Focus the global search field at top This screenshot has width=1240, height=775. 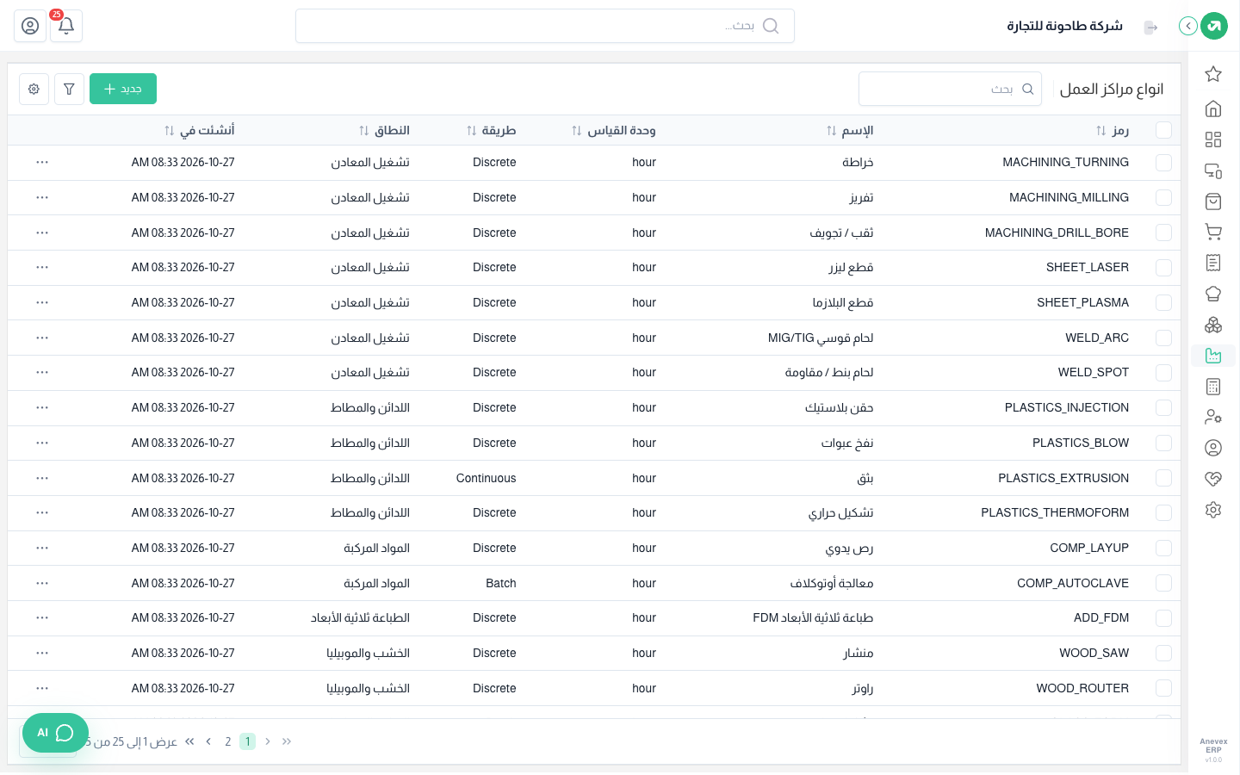pyautogui.click(x=545, y=26)
